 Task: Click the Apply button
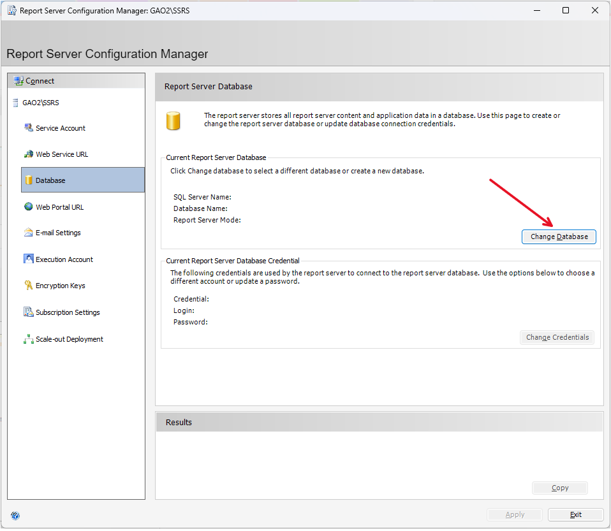[x=515, y=515]
